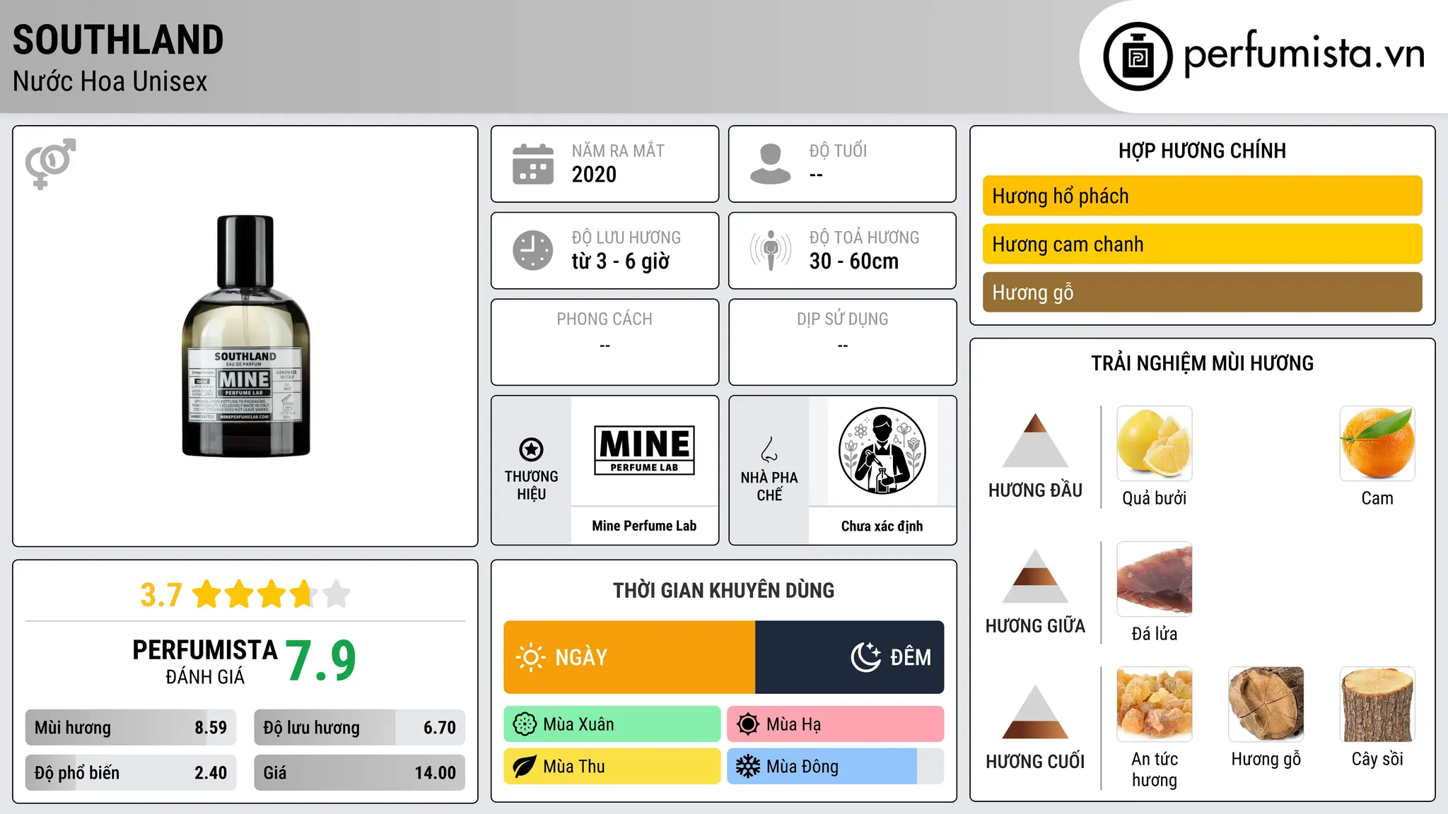This screenshot has height=814, width=1448.
Task: Click the blue Mùa Đông season bar
Action: 836,767
